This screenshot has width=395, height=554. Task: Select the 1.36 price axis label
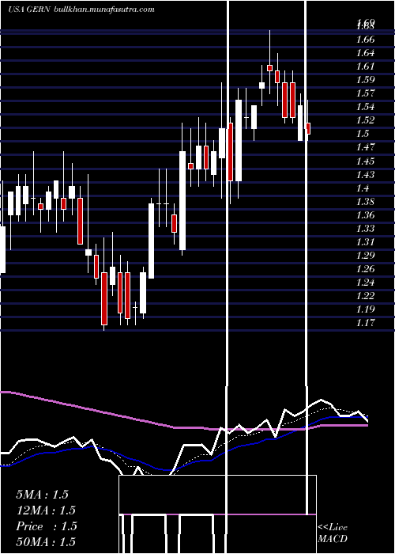tap(365, 215)
